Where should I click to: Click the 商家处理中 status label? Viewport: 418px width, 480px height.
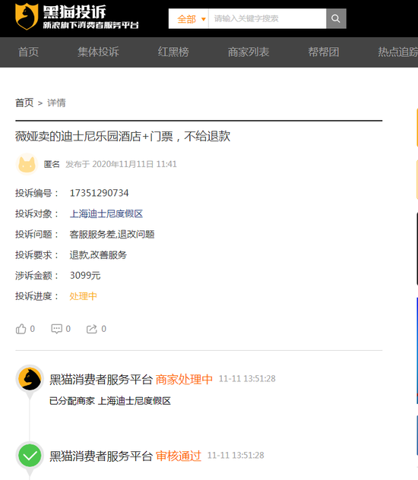pos(184,380)
